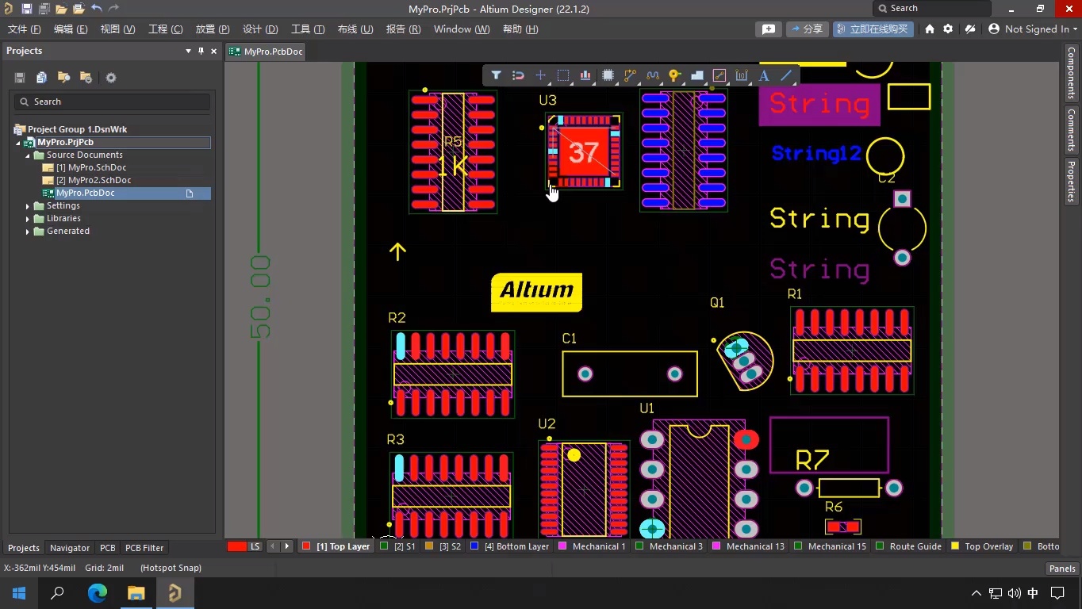Expand the Settings folder in the project tree
The height and width of the screenshot is (609, 1082).
click(x=29, y=205)
